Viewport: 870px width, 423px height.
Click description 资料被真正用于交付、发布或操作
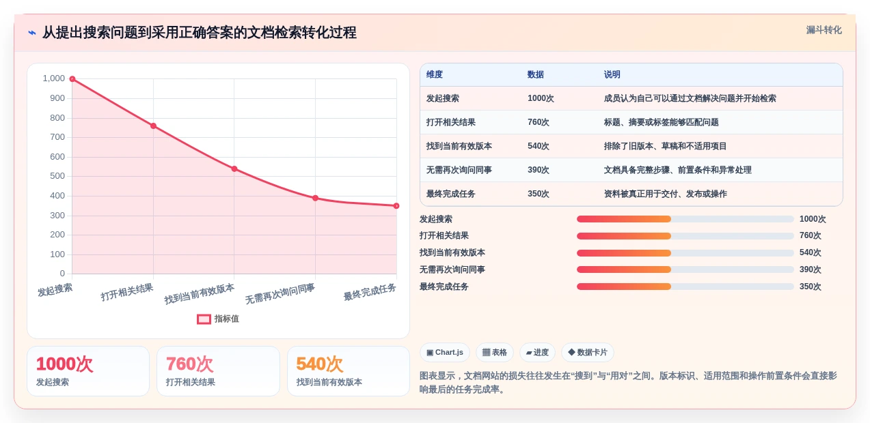tap(666, 194)
